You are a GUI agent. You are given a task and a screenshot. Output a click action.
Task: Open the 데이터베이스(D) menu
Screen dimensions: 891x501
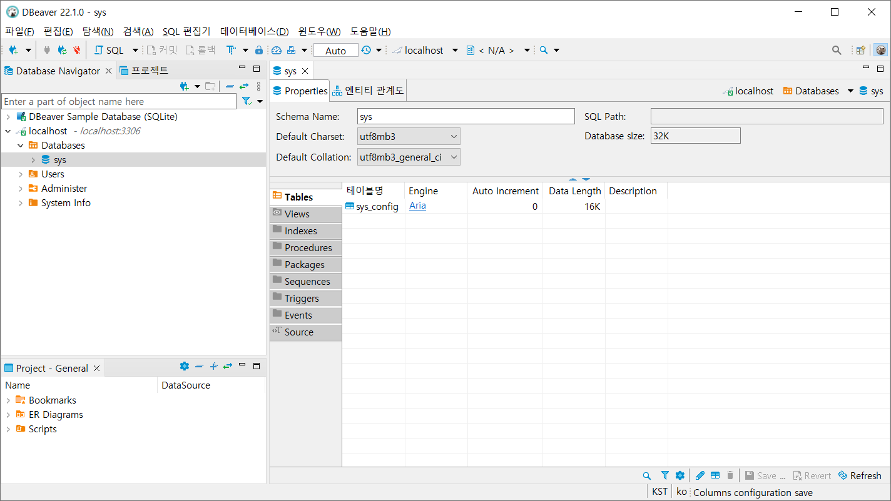[255, 31]
